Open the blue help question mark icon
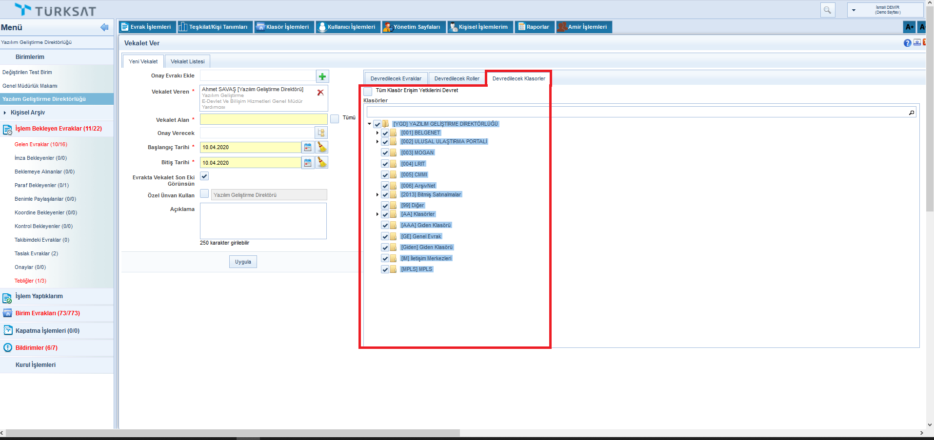 pyautogui.click(x=907, y=43)
